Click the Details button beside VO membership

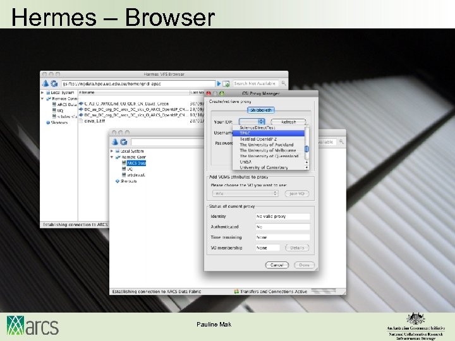(297, 248)
